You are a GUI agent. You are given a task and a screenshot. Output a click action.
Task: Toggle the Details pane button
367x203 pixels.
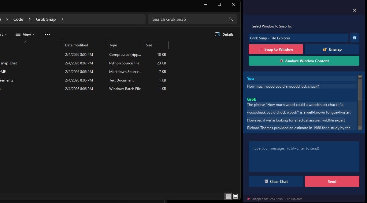click(x=224, y=34)
